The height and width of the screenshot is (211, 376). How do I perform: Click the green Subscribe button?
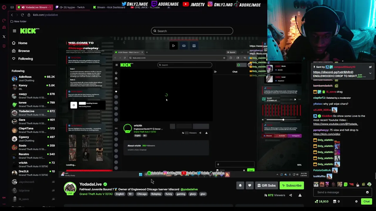click(292, 186)
